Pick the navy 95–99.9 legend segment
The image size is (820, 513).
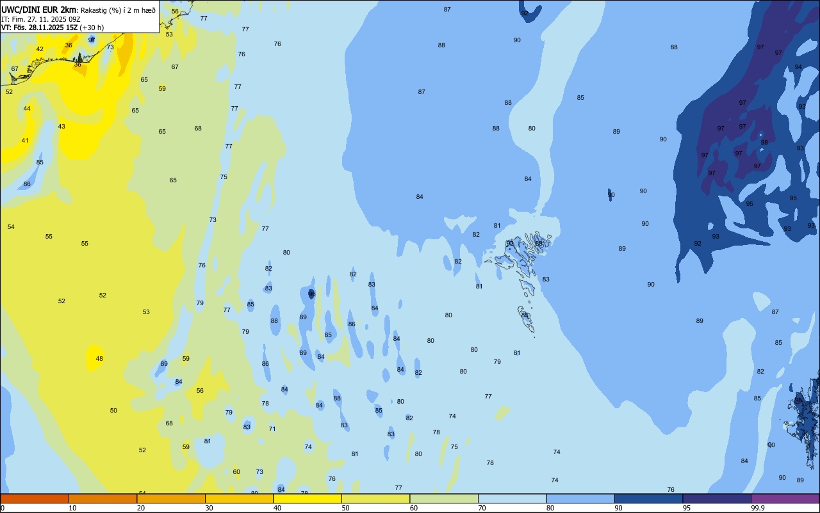(717, 498)
